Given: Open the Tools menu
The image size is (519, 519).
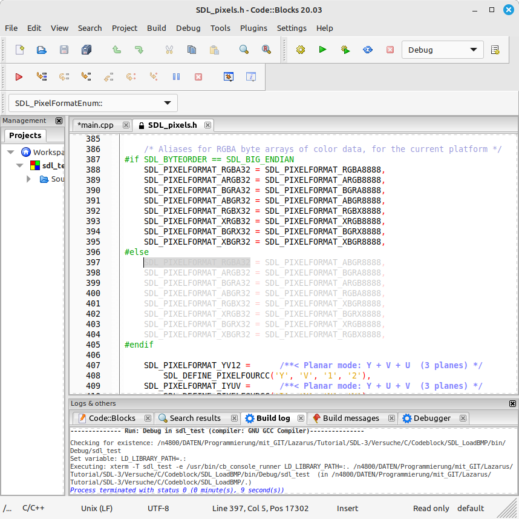Looking at the screenshot, I should 220,28.
